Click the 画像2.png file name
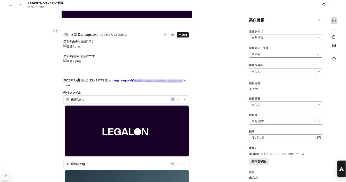The image size is (346, 182). [x=78, y=164]
